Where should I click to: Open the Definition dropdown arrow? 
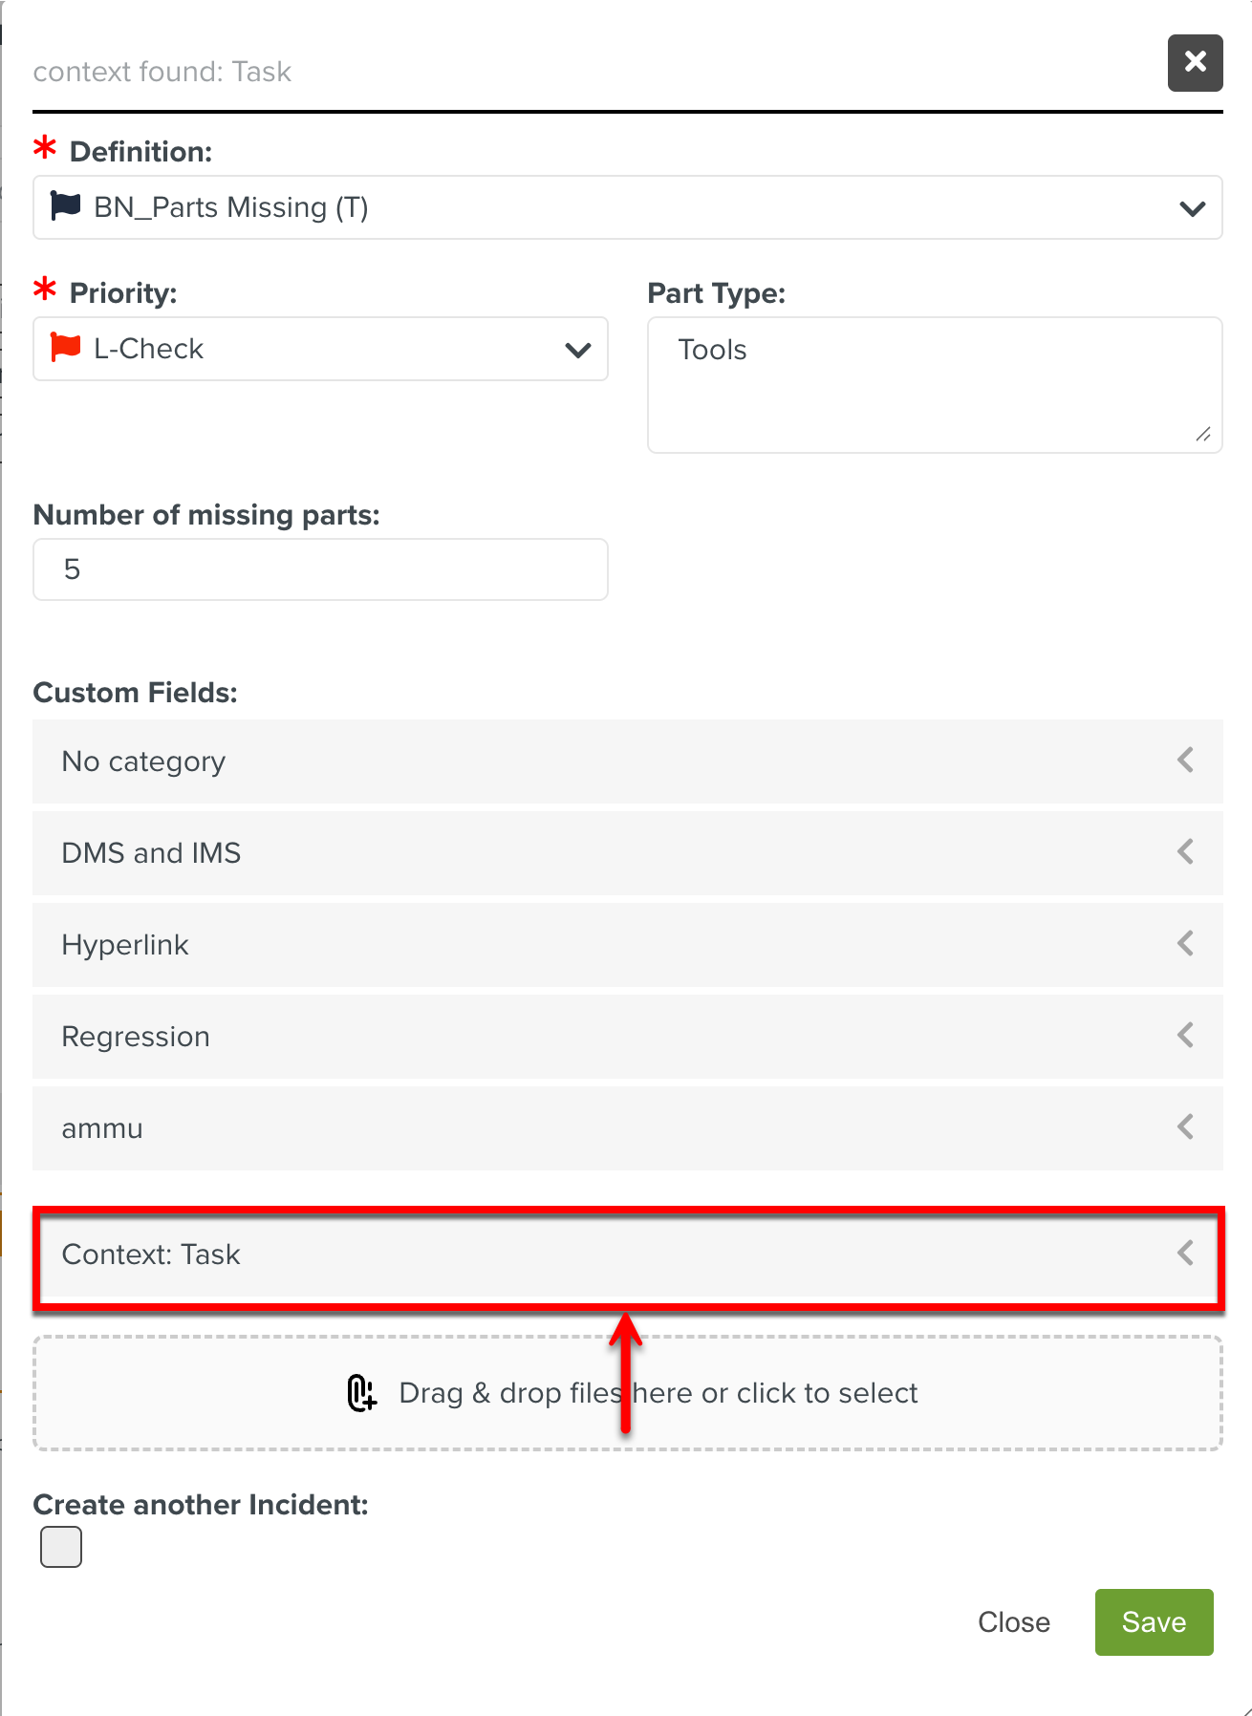coord(1192,208)
